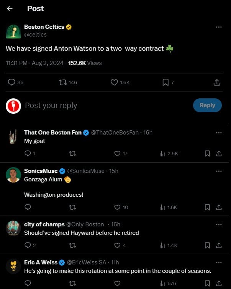Share Eric A Weiss's reply
The height and width of the screenshot is (289, 231).
[x=219, y=283]
